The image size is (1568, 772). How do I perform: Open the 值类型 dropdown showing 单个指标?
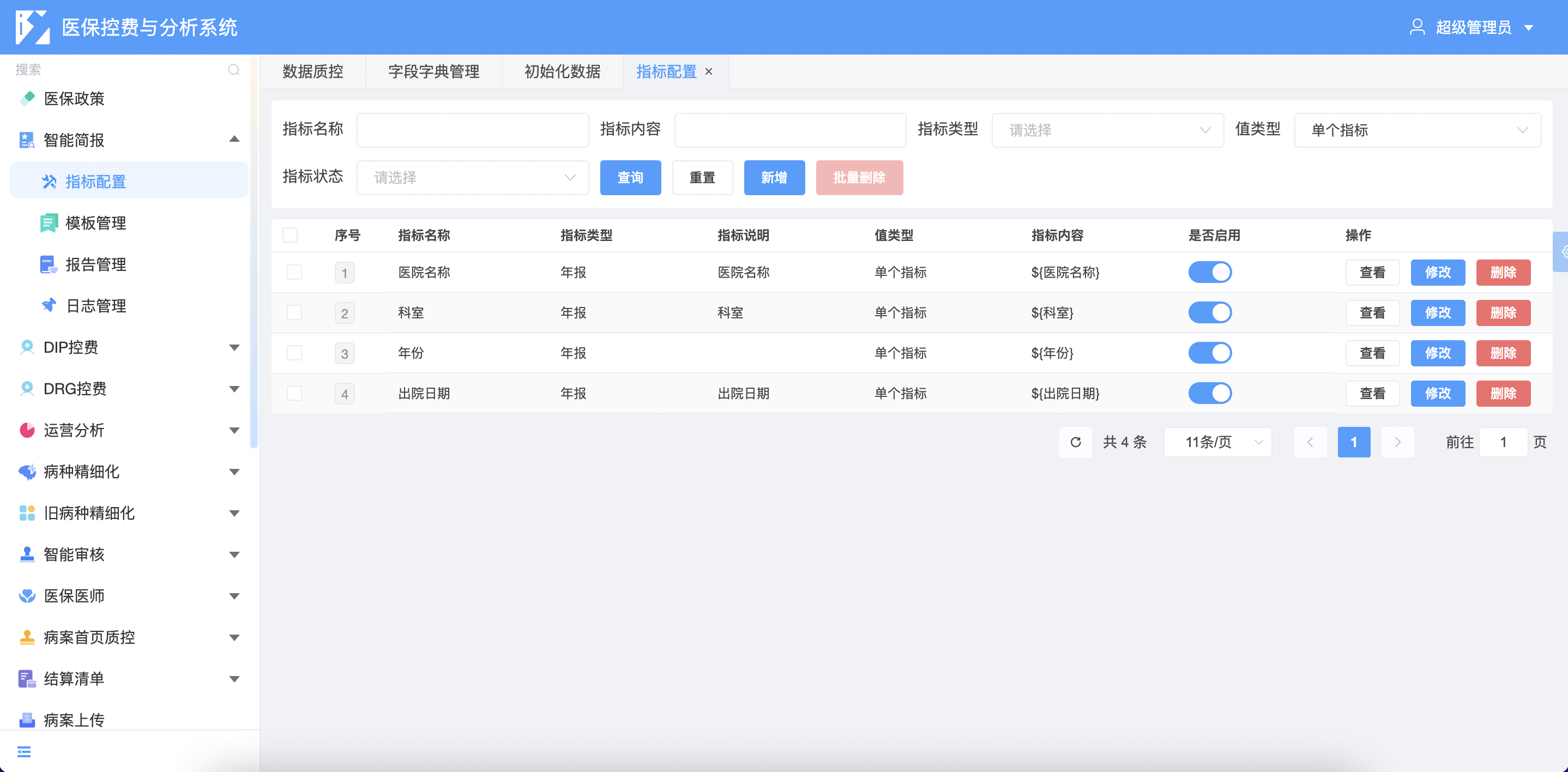1418,130
